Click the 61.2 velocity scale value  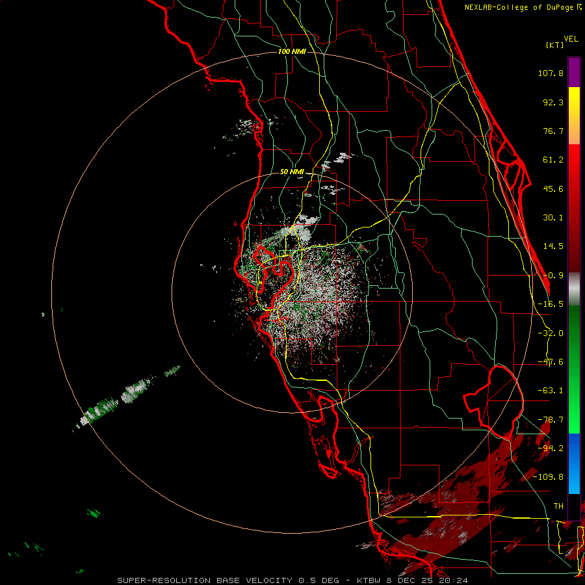(x=553, y=160)
